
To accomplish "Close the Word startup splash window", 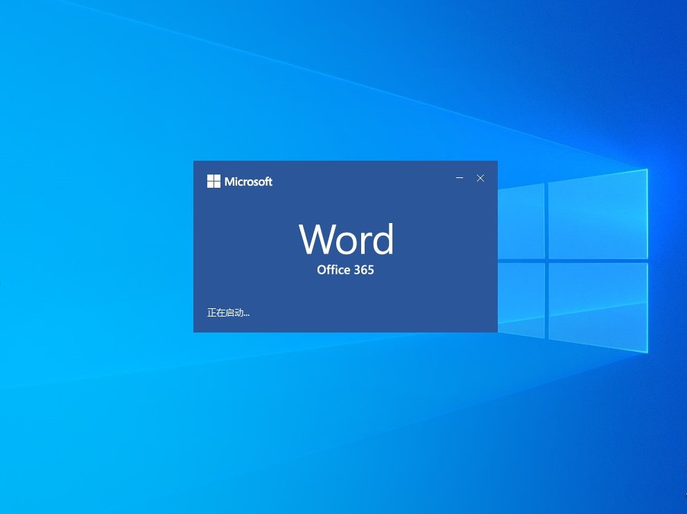I will pos(480,178).
